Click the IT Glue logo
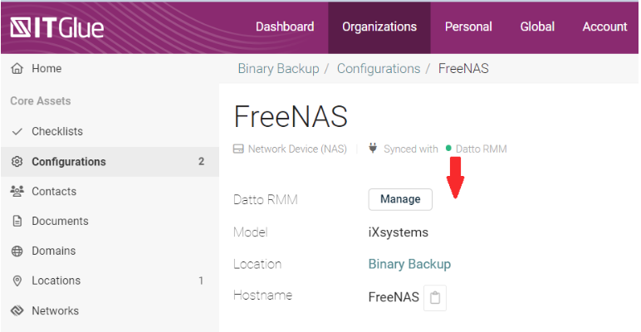This screenshot has width=641, height=332. [x=56, y=27]
